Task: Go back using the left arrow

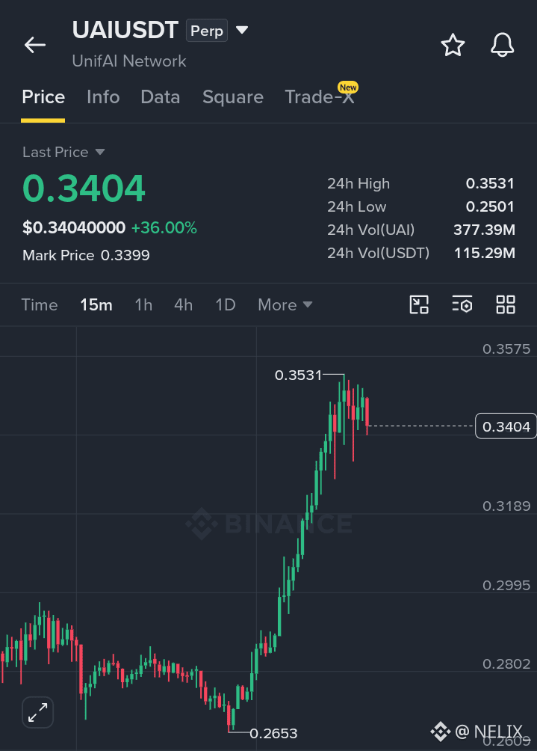Action: pos(35,45)
